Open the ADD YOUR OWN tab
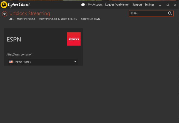179x123 pixels. pos(90,19)
